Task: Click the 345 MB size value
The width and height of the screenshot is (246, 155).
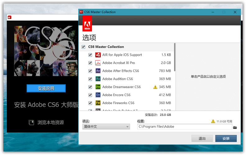Action: (x=165, y=87)
